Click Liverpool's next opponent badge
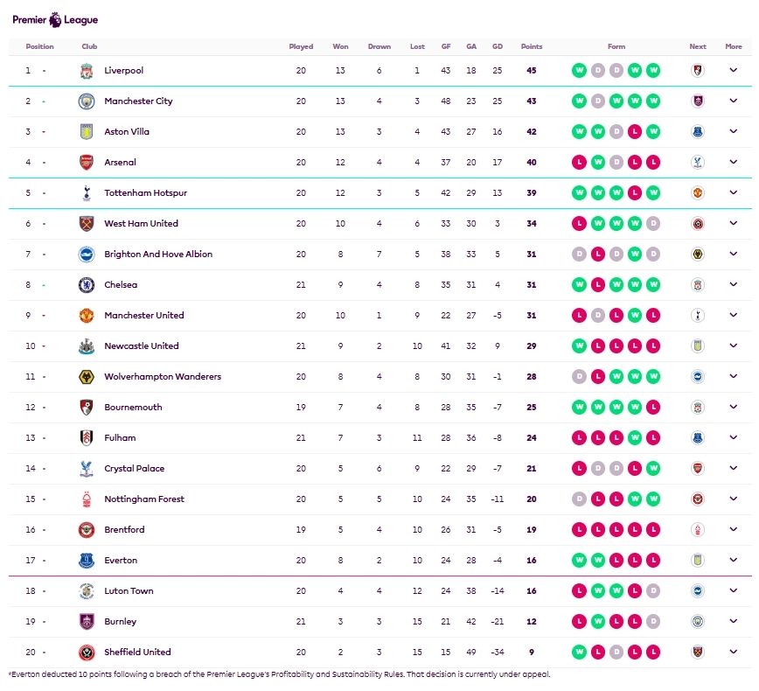This screenshot has height=691, width=759. [x=697, y=71]
